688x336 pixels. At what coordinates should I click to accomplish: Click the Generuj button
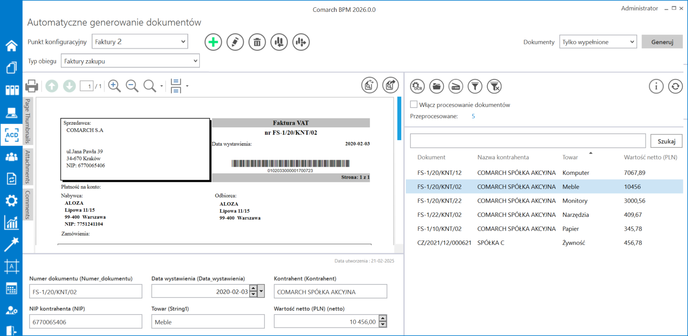(662, 42)
